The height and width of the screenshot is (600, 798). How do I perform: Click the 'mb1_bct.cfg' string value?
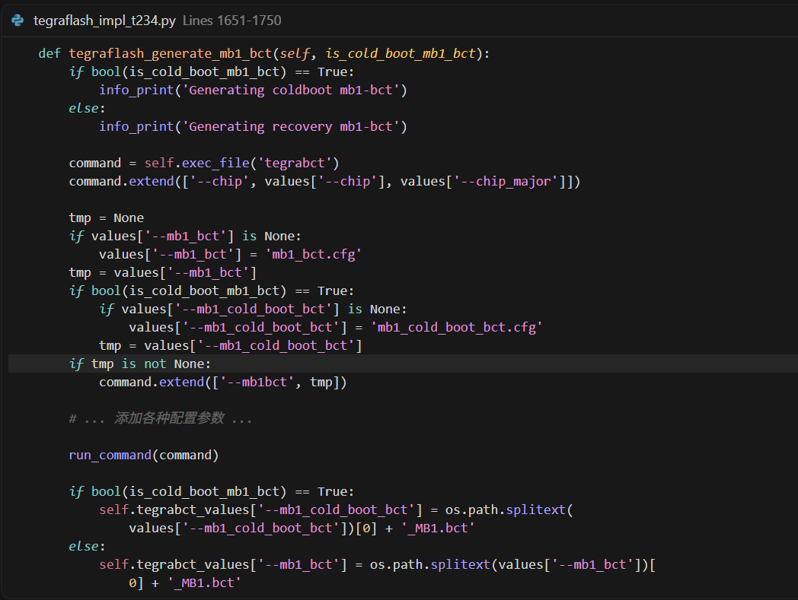[x=312, y=254]
